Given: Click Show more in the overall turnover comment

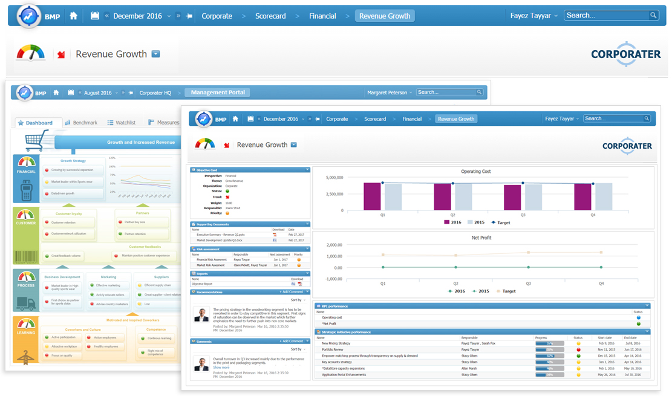Looking at the screenshot, I should pos(221,367).
